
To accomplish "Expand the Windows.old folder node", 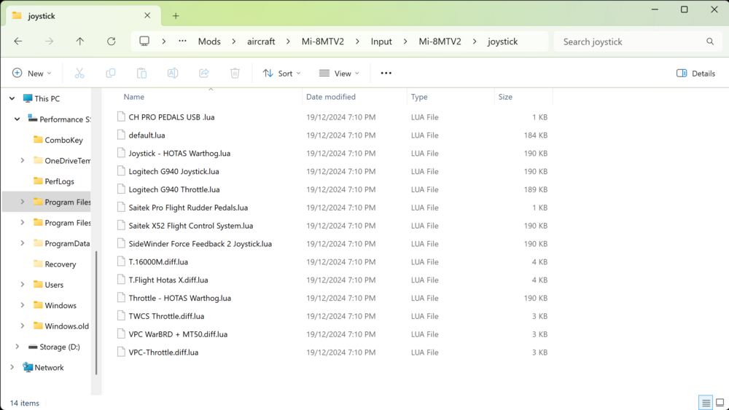I will pyautogui.click(x=23, y=326).
